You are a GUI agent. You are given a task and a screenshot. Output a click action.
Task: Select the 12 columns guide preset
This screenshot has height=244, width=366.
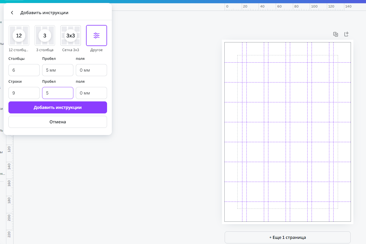click(19, 36)
